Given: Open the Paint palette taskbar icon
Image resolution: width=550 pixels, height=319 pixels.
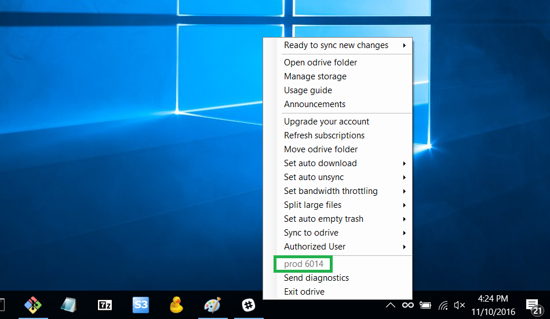Looking at the screenshot, I should tap(213, 305).
